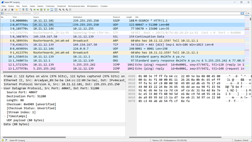Stop the running capture
The width and height of the screenshot is (252, 142).
click(x=5, y=10)
